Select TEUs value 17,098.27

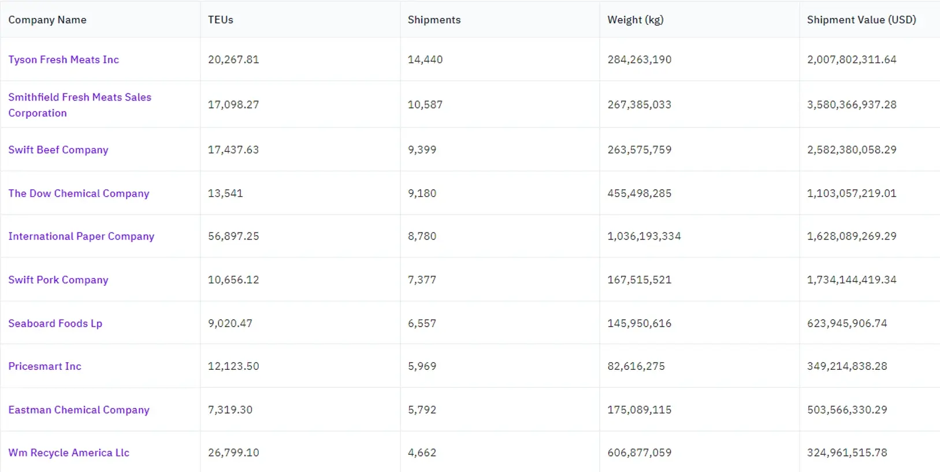tap(233, 105)
